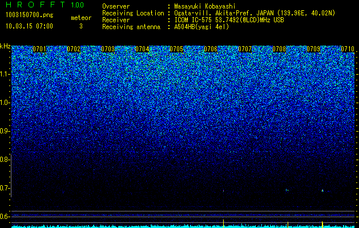Screen dimensions: 359x228
Task: Click the meteor echo dot after 0708
Action: pyautogui.click(x=287, y=190)
